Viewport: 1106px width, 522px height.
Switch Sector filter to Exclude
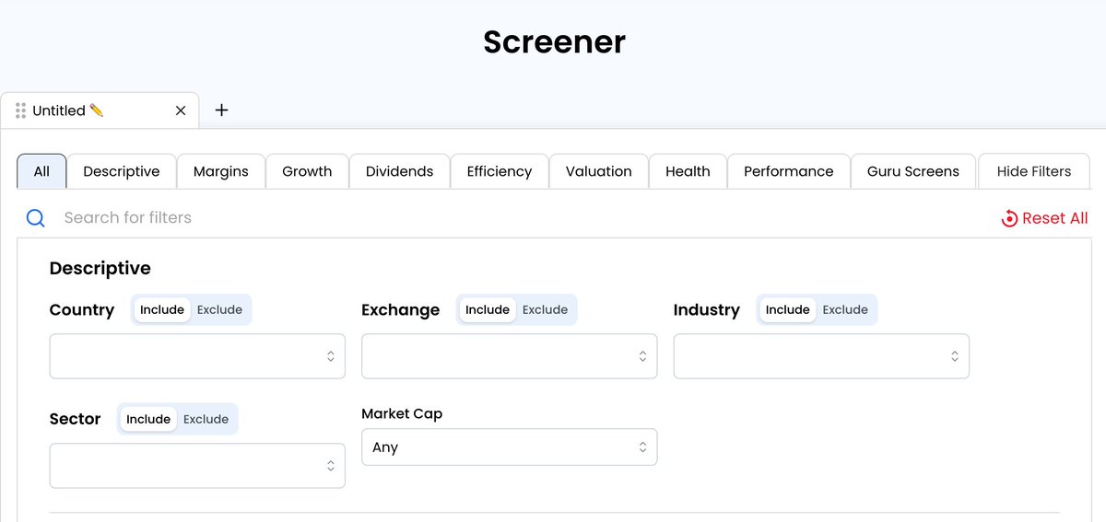click(206, 419)
